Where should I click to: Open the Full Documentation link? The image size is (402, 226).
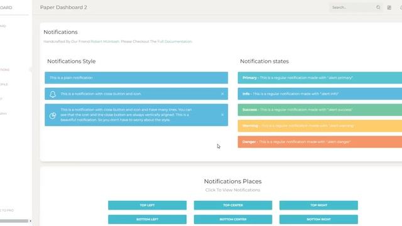pos(175,41)
